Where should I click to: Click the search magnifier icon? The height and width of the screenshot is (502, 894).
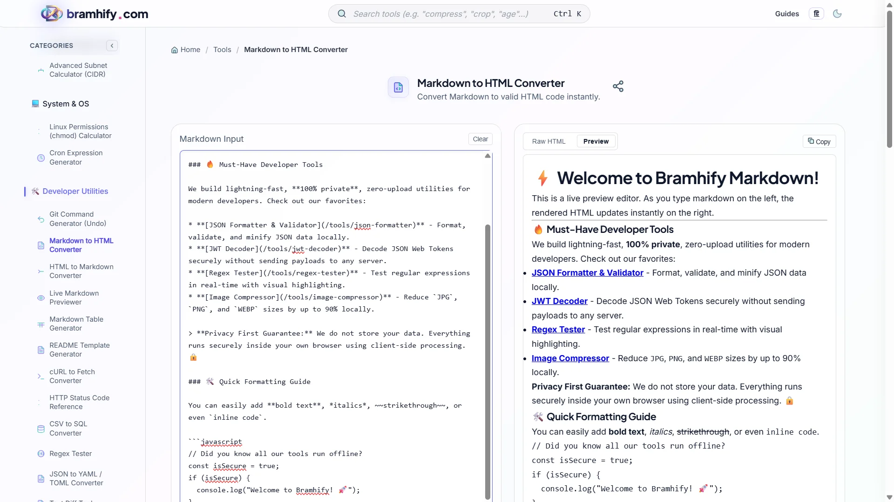pos(342,14)
